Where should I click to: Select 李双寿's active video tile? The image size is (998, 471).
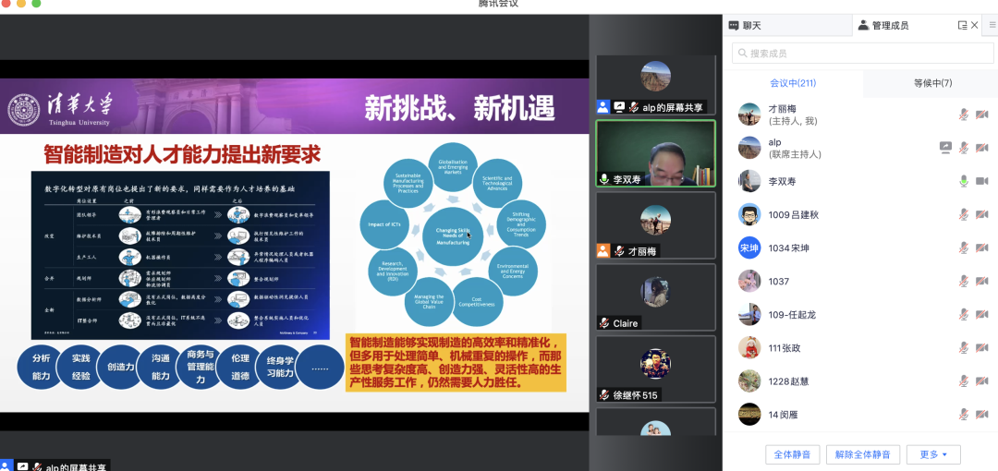(x=655, y=153)
